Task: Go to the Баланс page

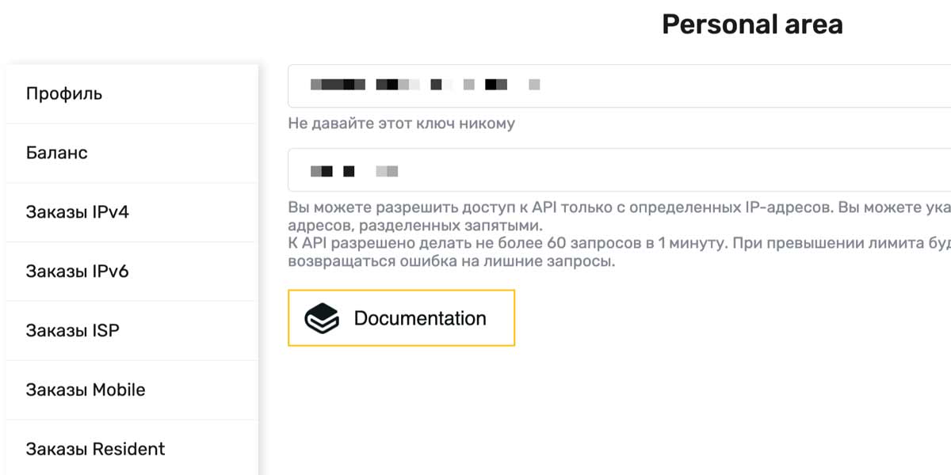Action: click(x=56, y=153)
